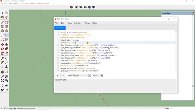
Task: Select the Polygon tool
Action: click(7, 31)
